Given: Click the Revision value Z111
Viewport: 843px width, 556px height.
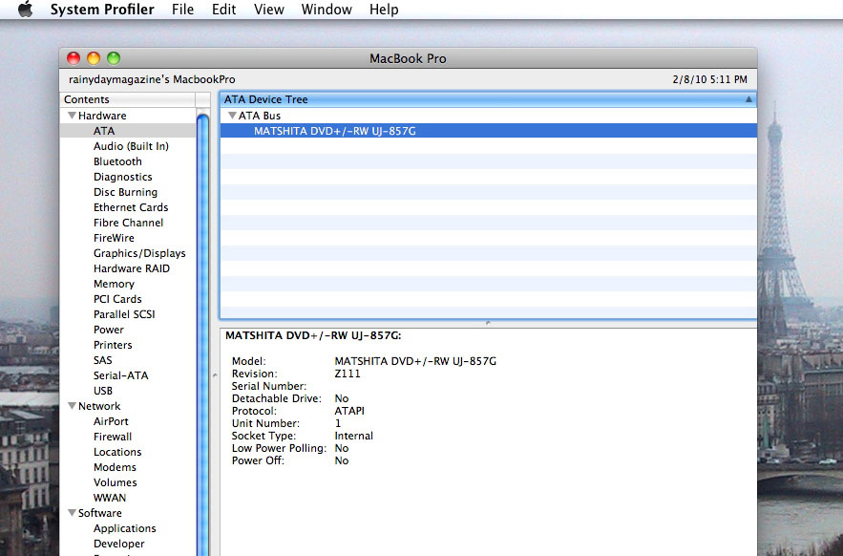Looking at the screenshot, I should [348, 374].
